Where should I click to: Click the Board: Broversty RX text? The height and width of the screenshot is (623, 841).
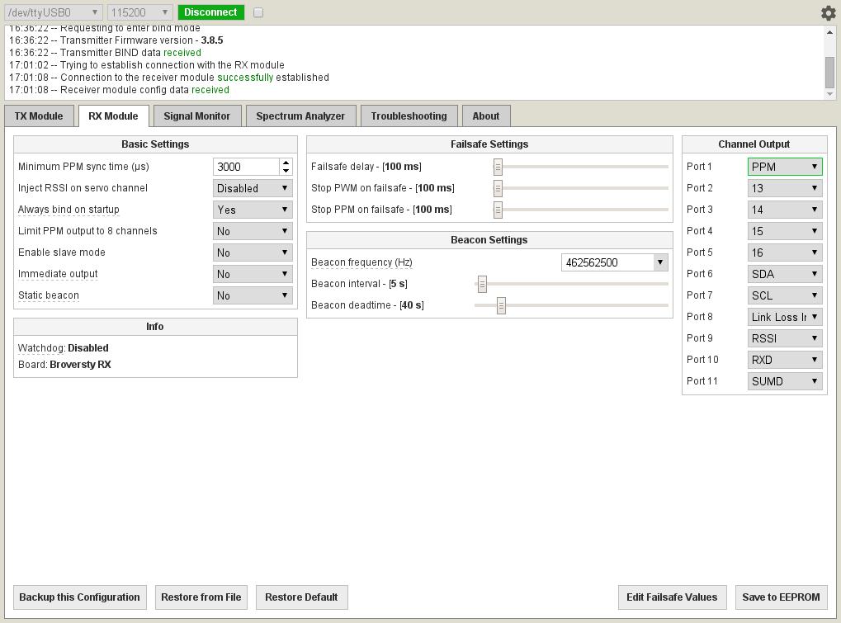(x=64, y=365)
